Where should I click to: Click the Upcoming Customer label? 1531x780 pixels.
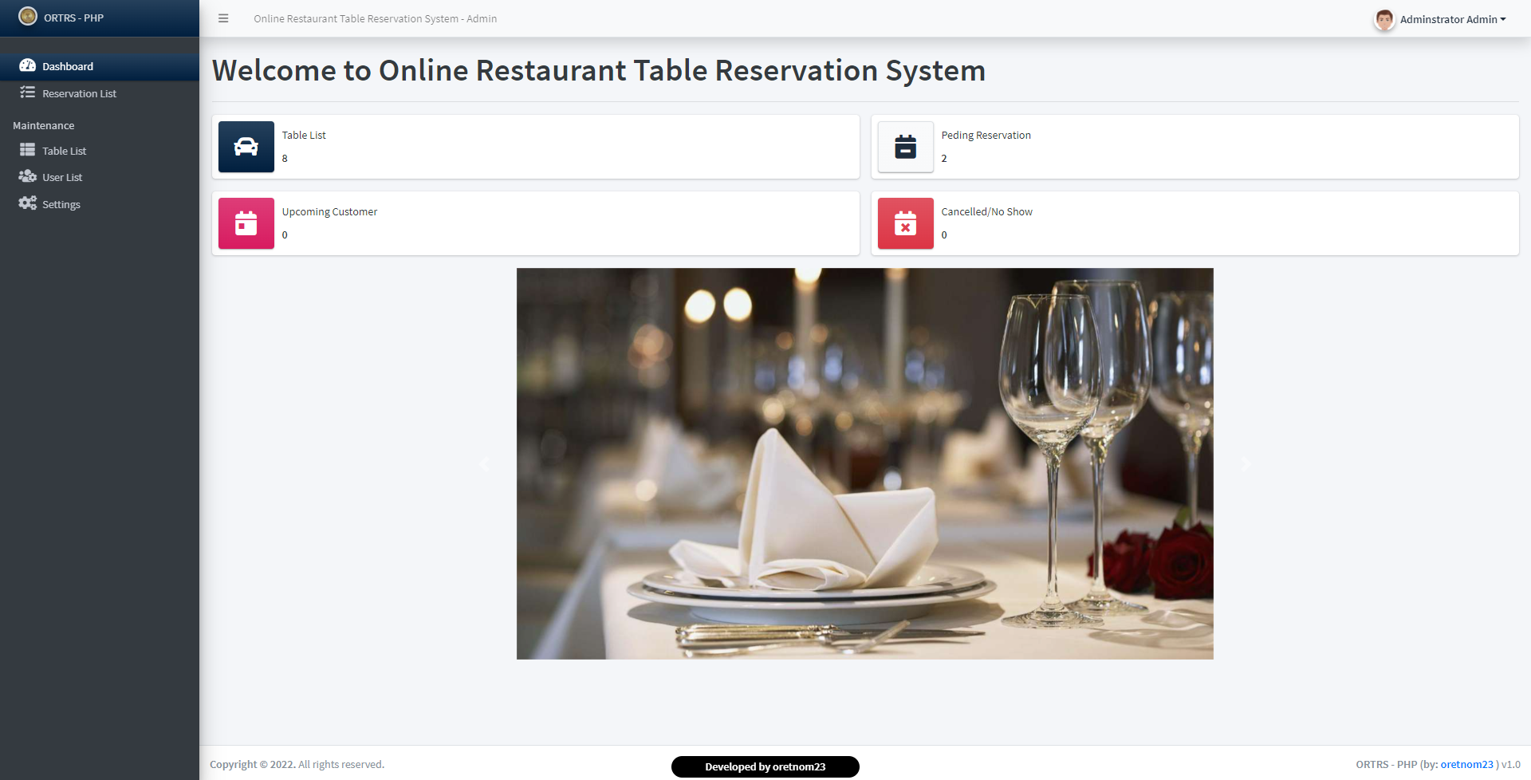329,211
